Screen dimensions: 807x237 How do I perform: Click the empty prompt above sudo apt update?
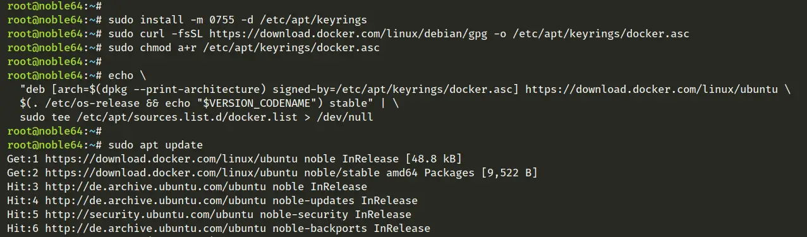point(55,131)
